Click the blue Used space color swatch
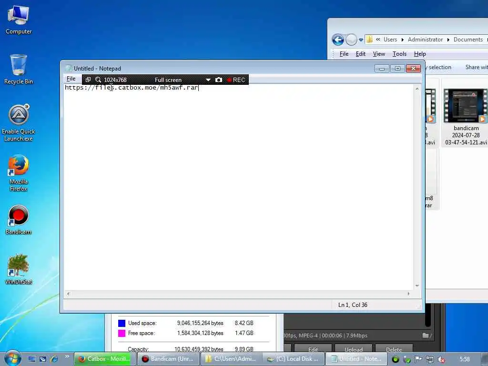 pos(122,323)
